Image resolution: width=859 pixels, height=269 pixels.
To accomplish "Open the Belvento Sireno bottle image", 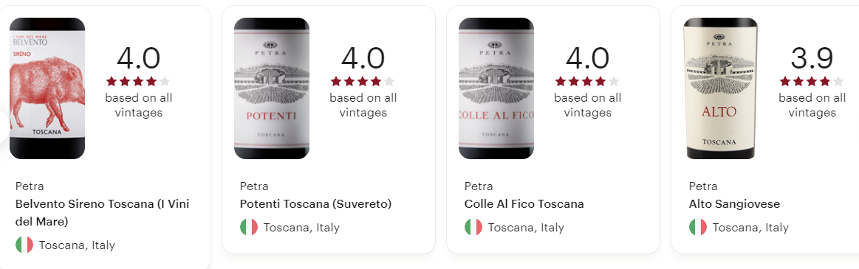I will pyautogui.click(x=47, y=88).
